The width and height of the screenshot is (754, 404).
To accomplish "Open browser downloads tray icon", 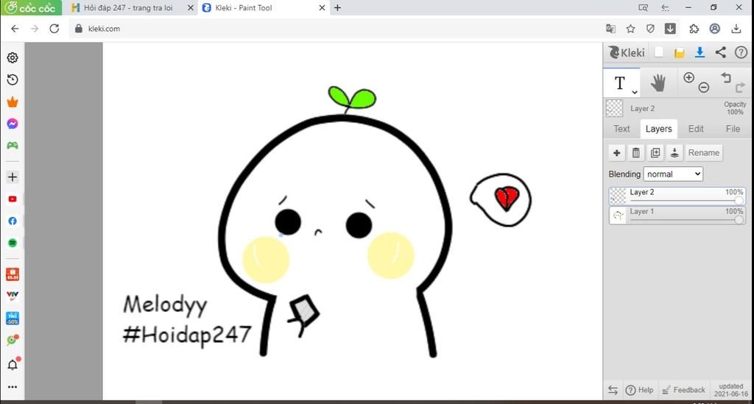I will click(x=736, y=29).
